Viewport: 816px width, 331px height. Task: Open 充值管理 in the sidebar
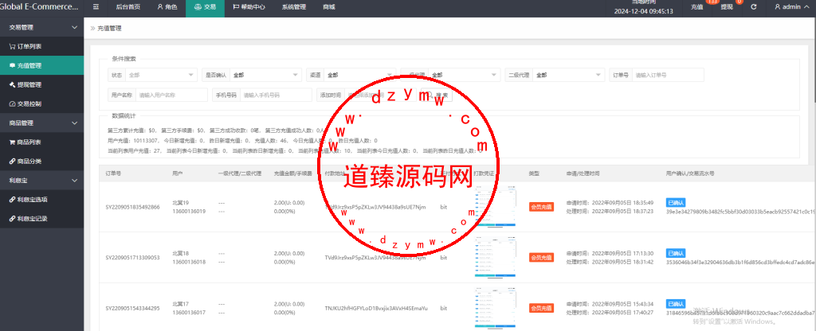(x=41, y=65)
